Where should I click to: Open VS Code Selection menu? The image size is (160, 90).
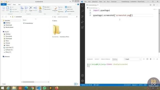pyautogui.click(x=95, y=2)
